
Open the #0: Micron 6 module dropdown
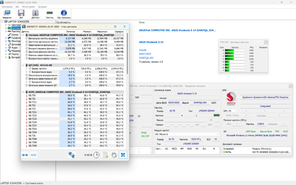tap(187, 134)
